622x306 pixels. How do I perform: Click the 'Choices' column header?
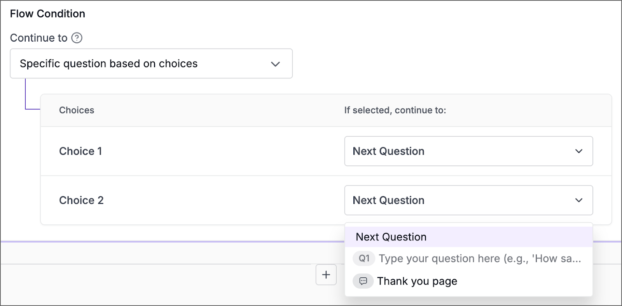(x=77, y=110)
